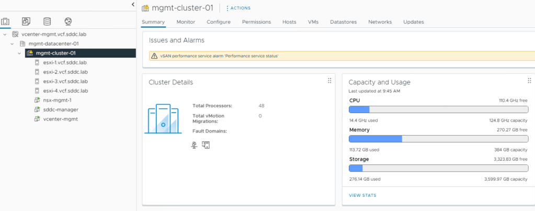
Task: Open the Storage inventory view icon
Action: pyautogui.click(x=47, y=21)
